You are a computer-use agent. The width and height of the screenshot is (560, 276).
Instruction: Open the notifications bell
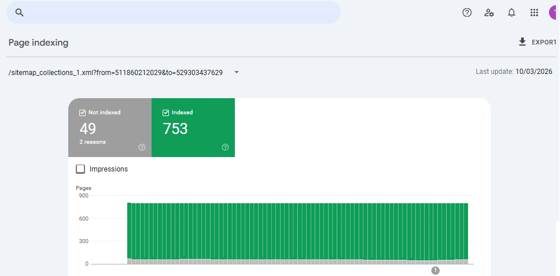coord(511,13)
